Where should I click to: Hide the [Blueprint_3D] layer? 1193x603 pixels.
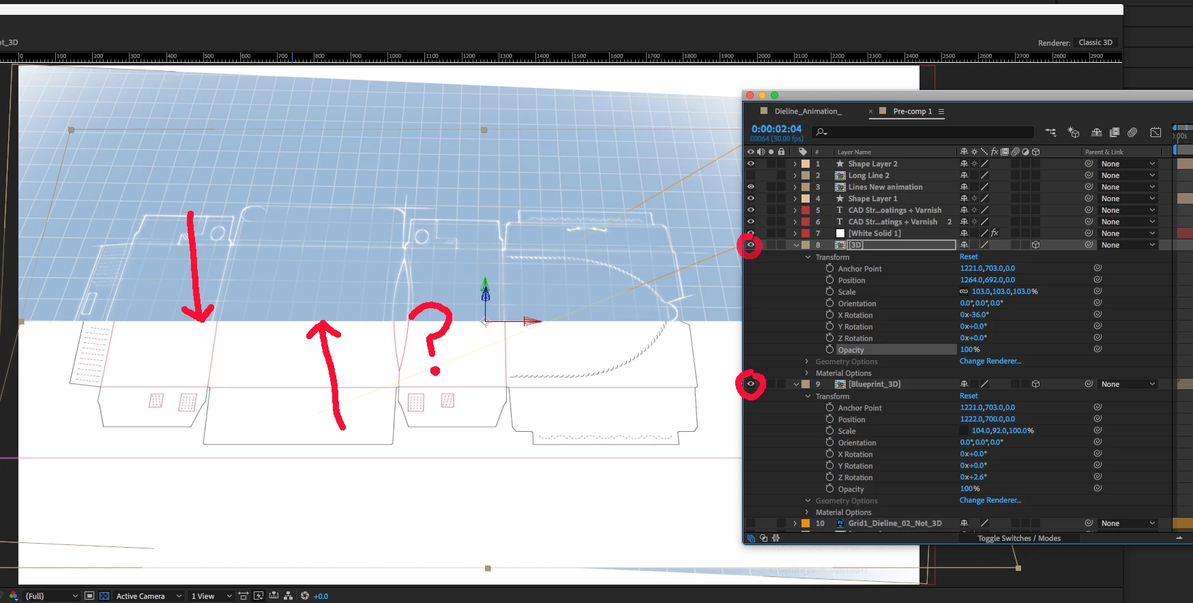coord(750,384)
